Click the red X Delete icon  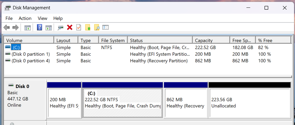pyautogui.click(x=70, y=27)
